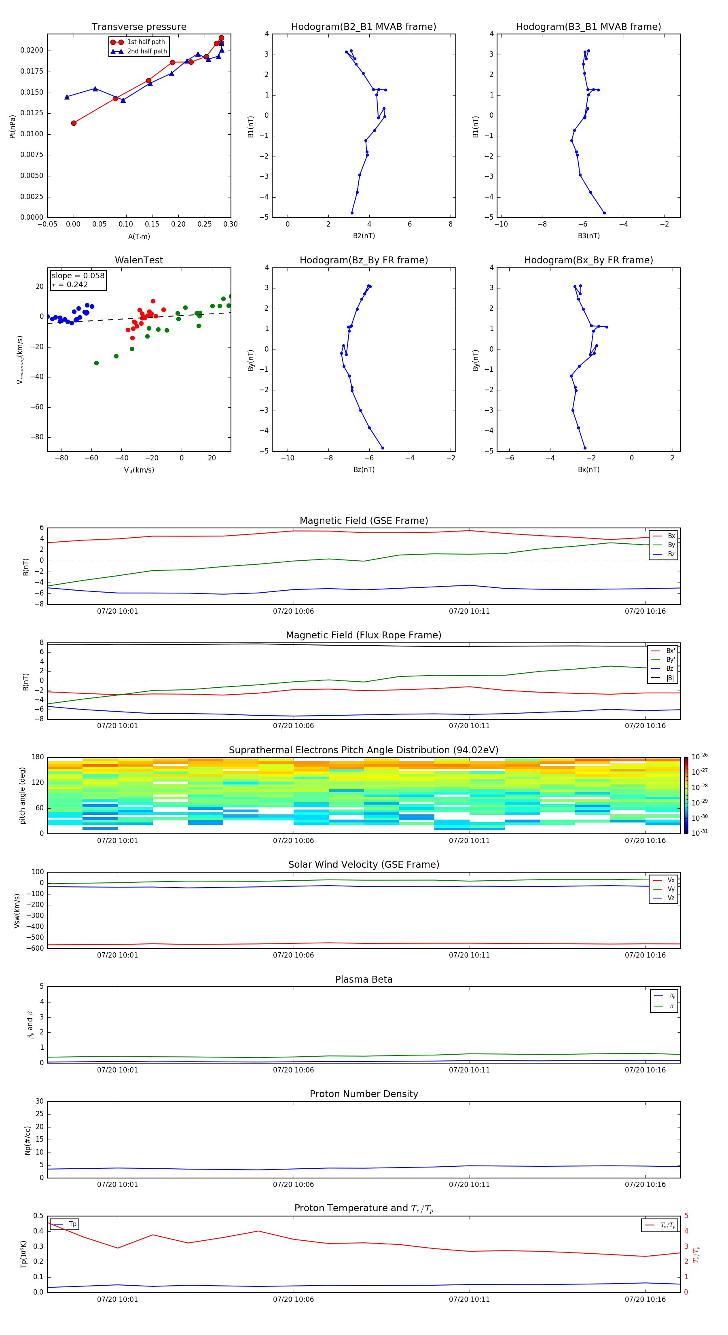
Task: Click the 'Proton Number Density' title
Action: click(364, 1094)
